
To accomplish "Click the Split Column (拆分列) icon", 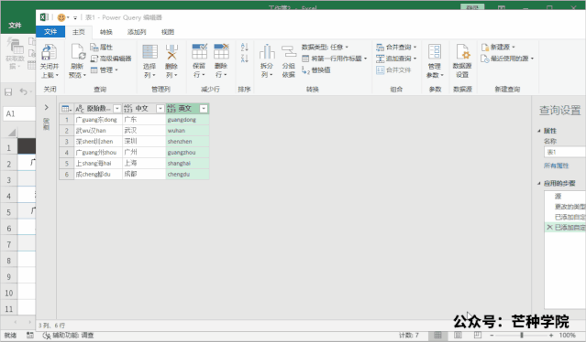I will click(x=267, y=51).
